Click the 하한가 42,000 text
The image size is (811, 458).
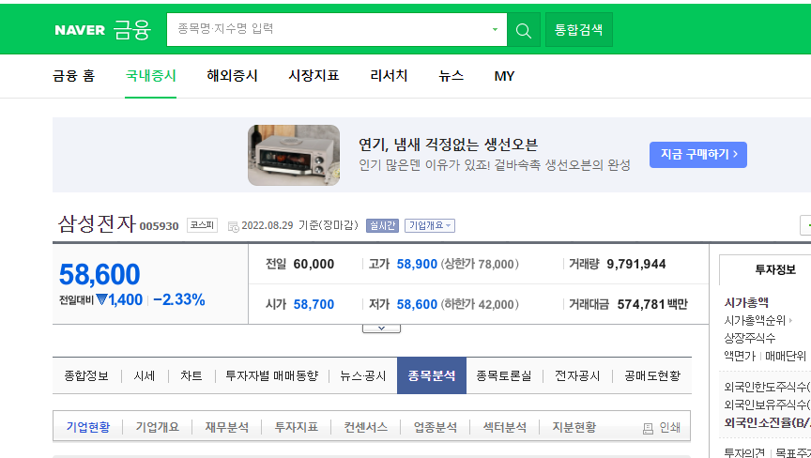(480, 304)
